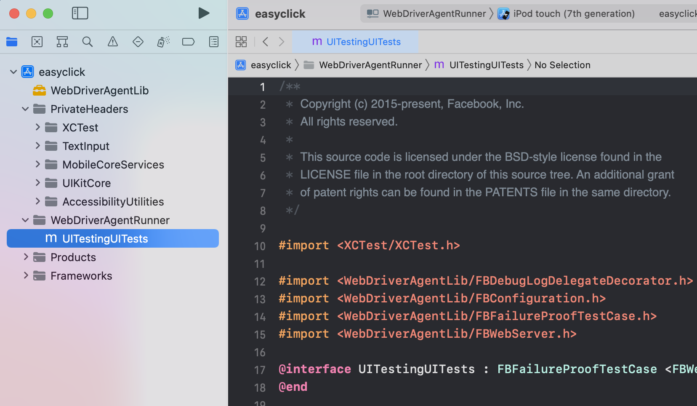697x406 pixels.
Task: Expand the MobileCoreServices folder
Action: tap(37, 164)
